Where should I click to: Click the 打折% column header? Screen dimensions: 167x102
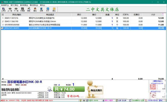(126, 15)
